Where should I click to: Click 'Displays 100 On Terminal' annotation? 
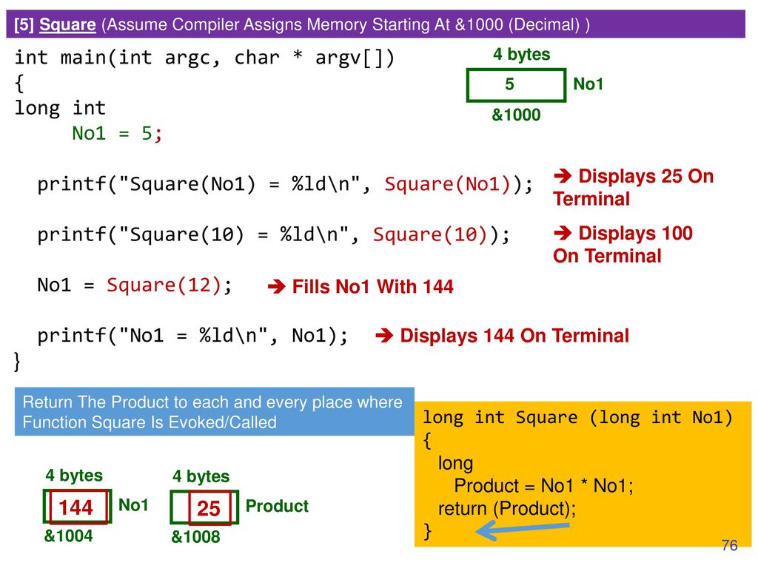[x=623, y=244]
